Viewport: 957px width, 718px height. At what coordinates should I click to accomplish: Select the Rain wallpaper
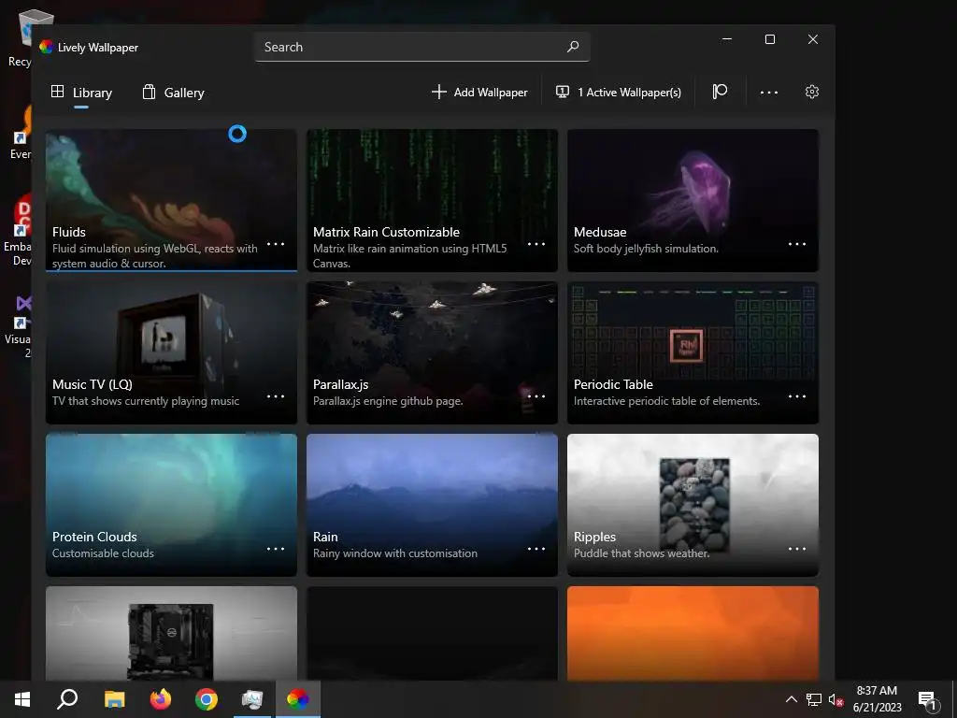pos(432,505)
